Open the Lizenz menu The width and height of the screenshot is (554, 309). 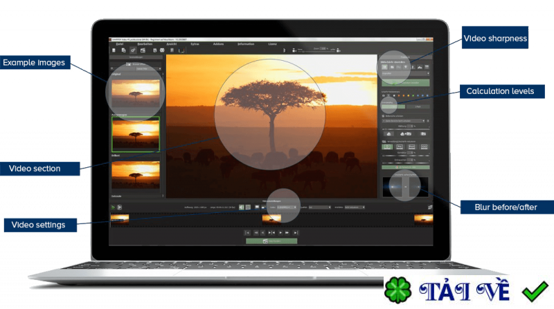[272, 44]
